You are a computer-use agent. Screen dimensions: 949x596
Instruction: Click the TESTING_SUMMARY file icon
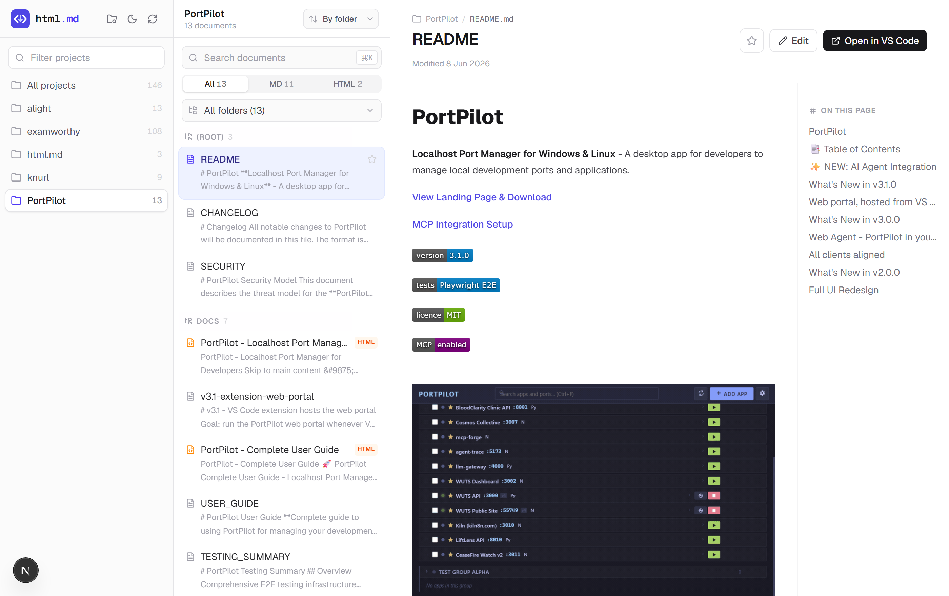190,557
